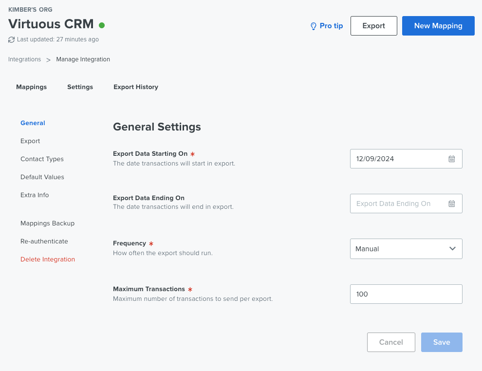Click the Frequency field label
This screenshot has height=371, width=482.
[130, 243]
